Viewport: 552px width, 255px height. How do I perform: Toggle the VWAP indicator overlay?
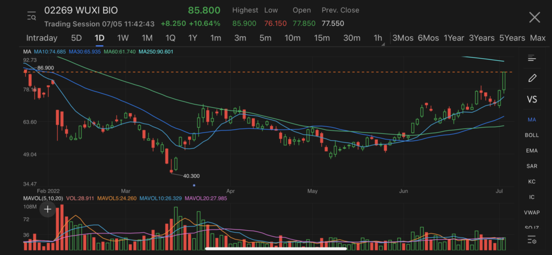532,213
